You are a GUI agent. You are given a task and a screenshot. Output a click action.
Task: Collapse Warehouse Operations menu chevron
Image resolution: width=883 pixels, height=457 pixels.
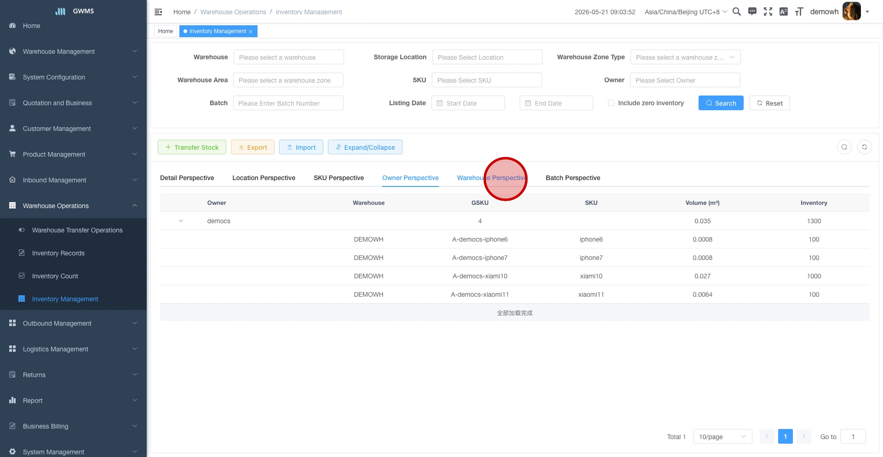pos(135,206)
